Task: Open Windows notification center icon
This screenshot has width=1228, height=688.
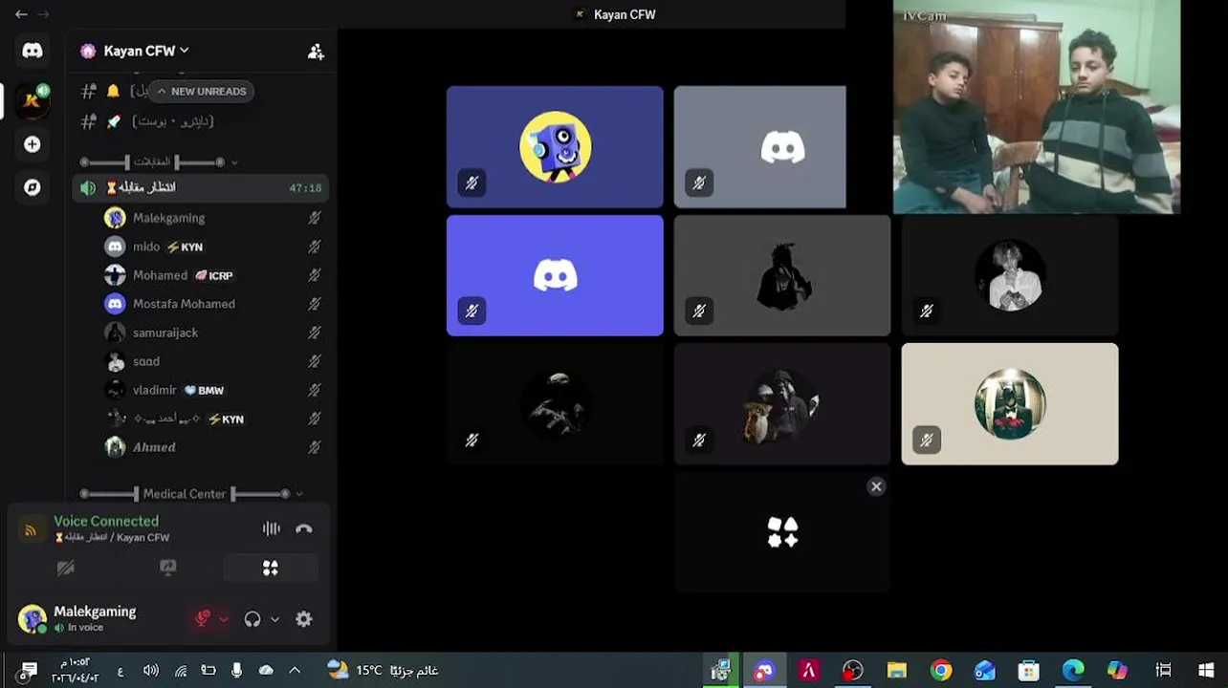Action: coord(29,670)
